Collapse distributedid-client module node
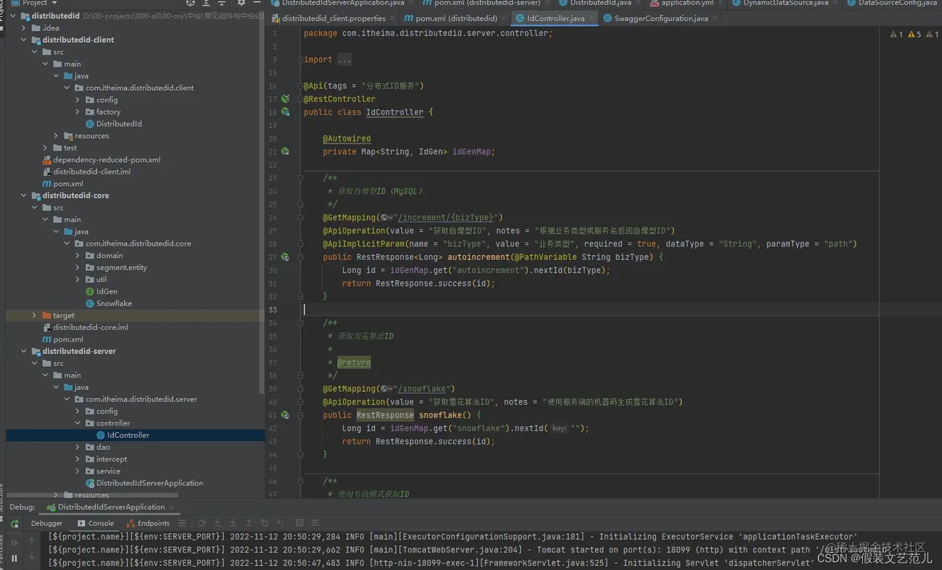942x570 pixels. coord(24,40)
